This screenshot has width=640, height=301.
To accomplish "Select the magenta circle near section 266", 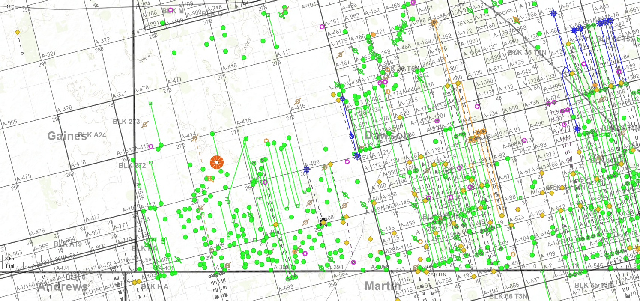I will (x=265, y=182).
